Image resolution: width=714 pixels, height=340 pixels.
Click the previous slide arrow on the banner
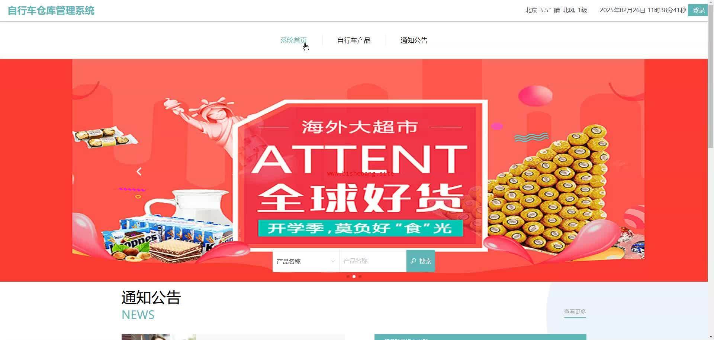click(x=139, y=171)
